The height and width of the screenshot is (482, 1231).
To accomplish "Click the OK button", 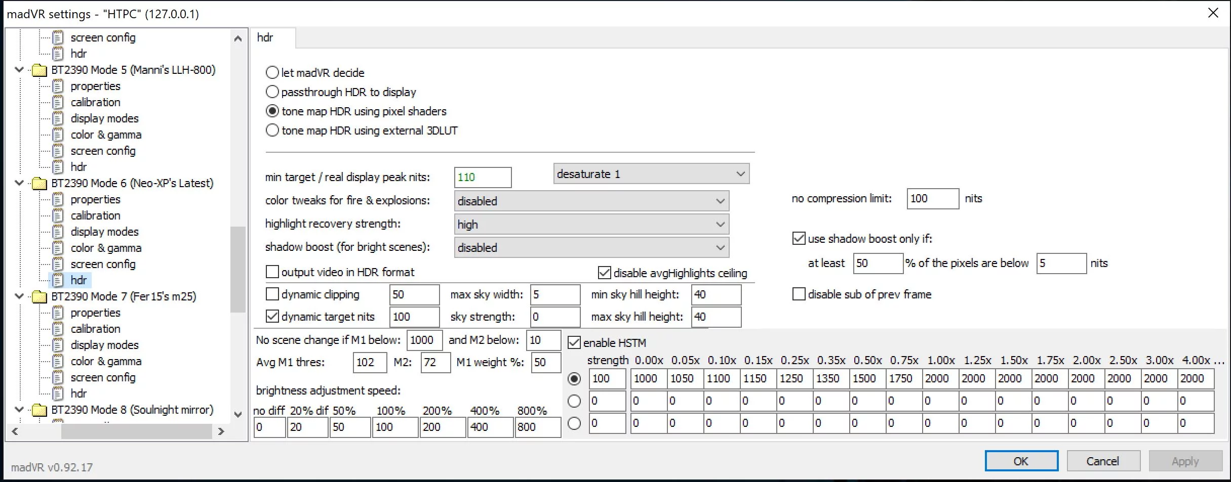I will pyautogui.click(x=1021, y=461).
